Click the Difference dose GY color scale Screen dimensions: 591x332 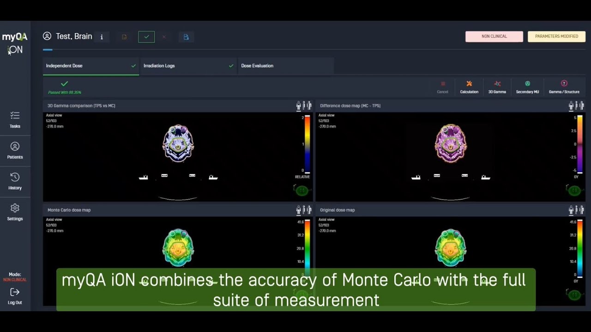(580, 144)
